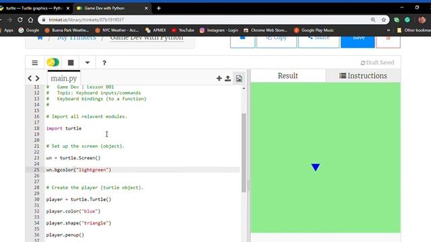Open the Instagram Login bookmark
The height and width of the screenshot is (242, 431).
(x=219, y=30)
